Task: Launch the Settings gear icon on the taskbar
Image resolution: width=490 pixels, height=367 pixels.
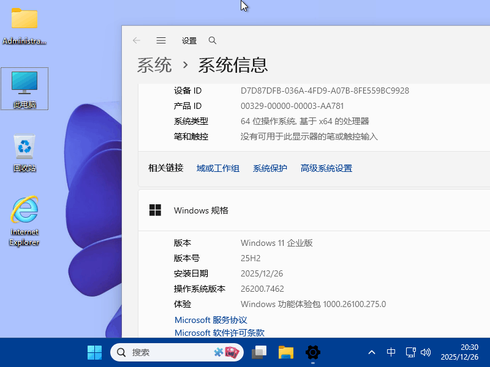Action: tap(312, 352)
